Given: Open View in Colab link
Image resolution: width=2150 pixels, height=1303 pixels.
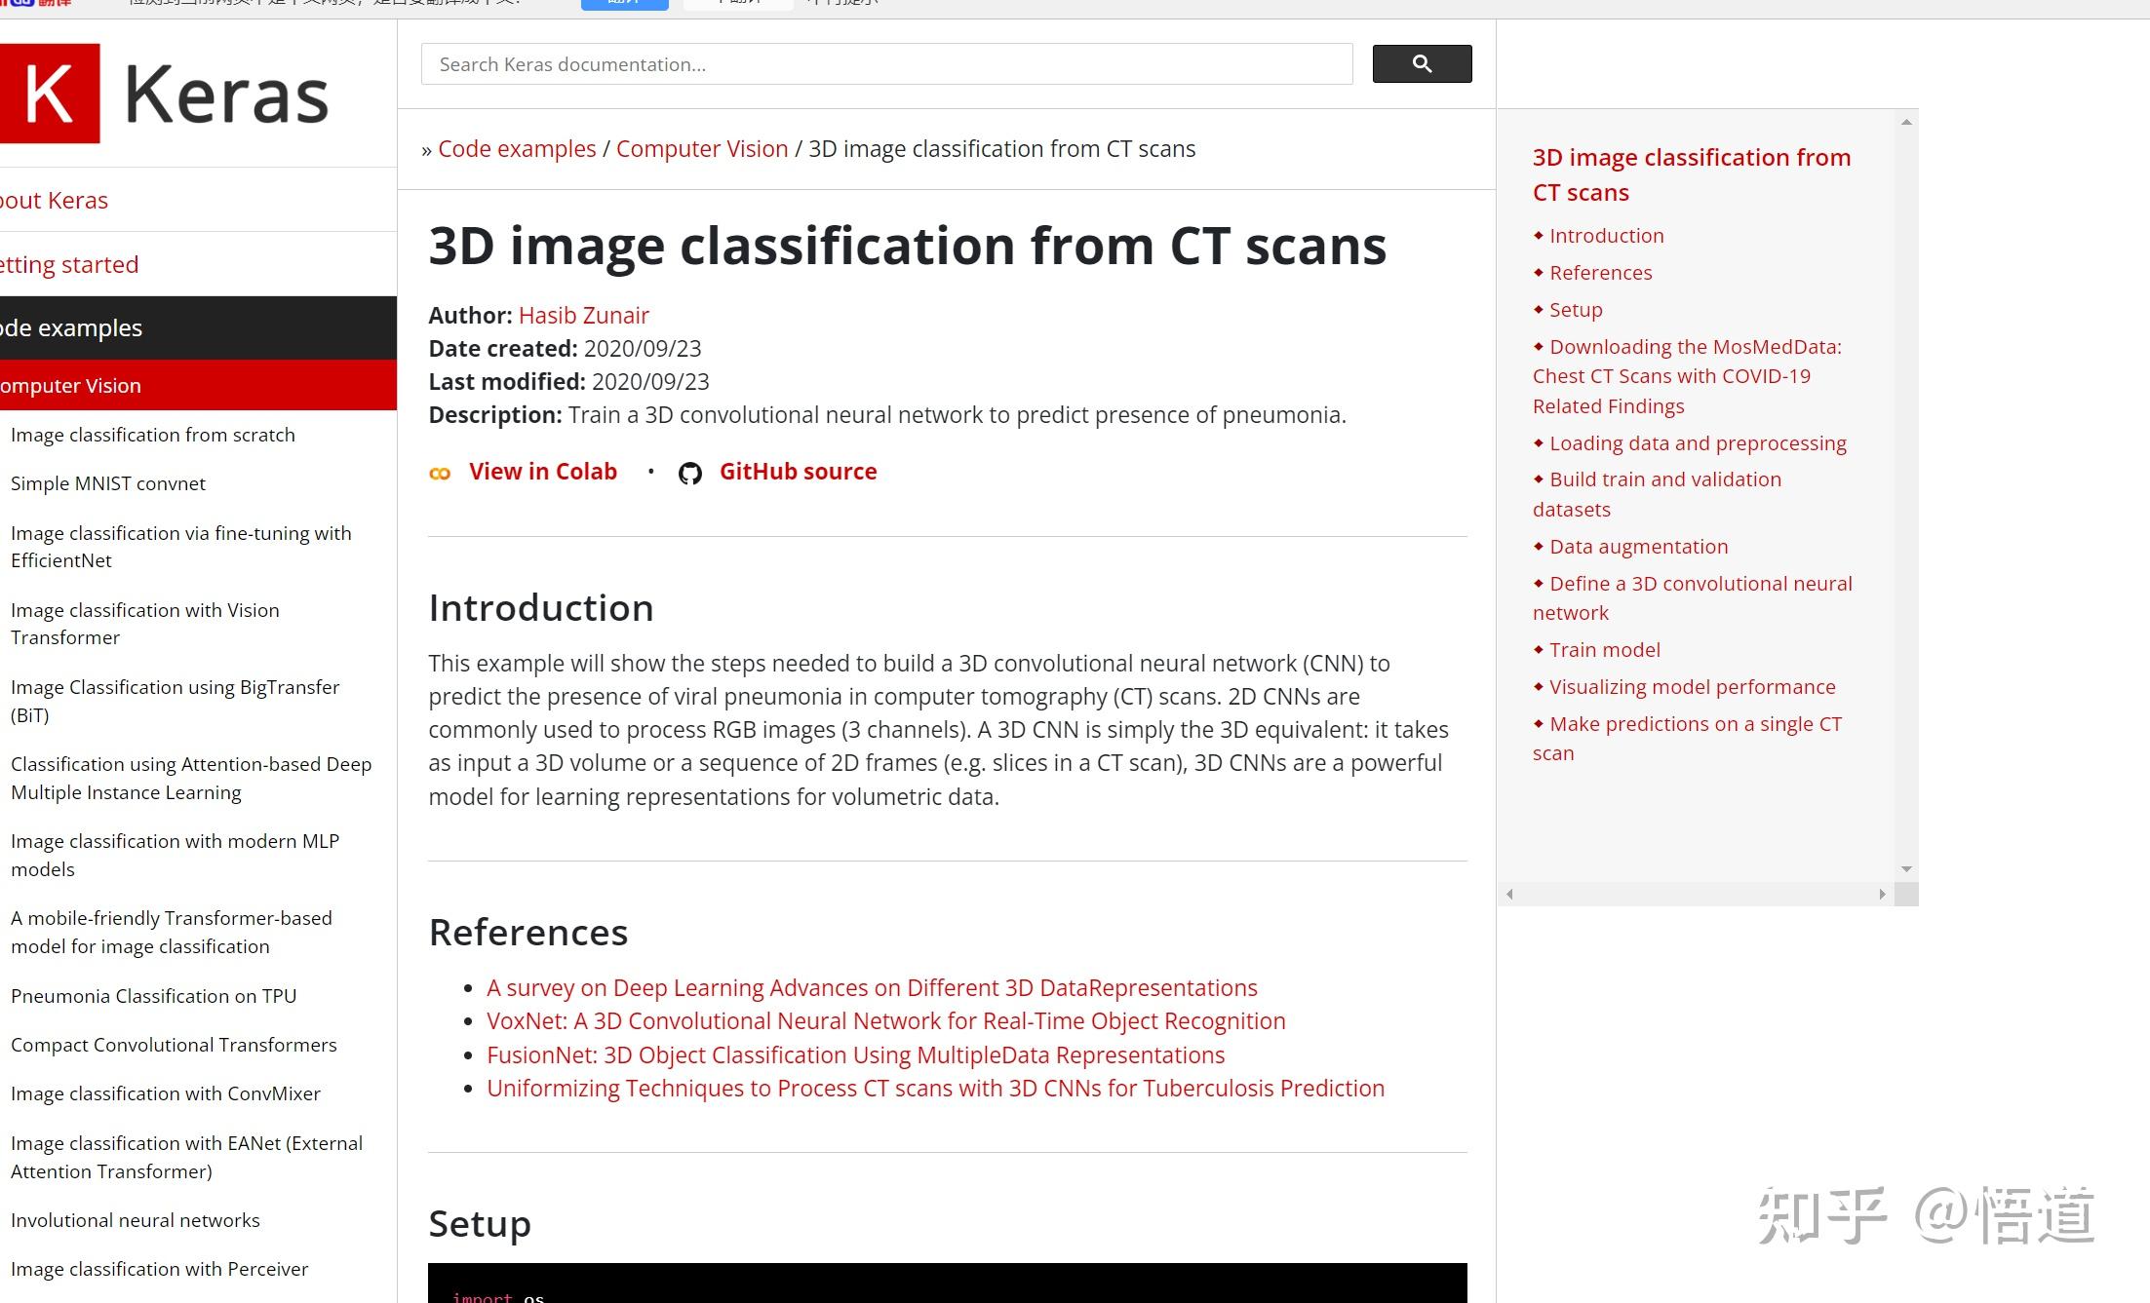Looking at the screenshot, I should point(542,472).
